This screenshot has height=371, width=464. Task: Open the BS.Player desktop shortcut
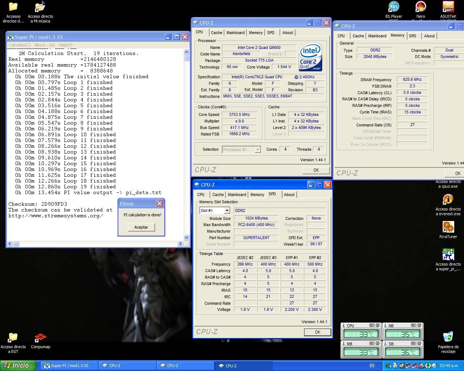coord(394,7)
